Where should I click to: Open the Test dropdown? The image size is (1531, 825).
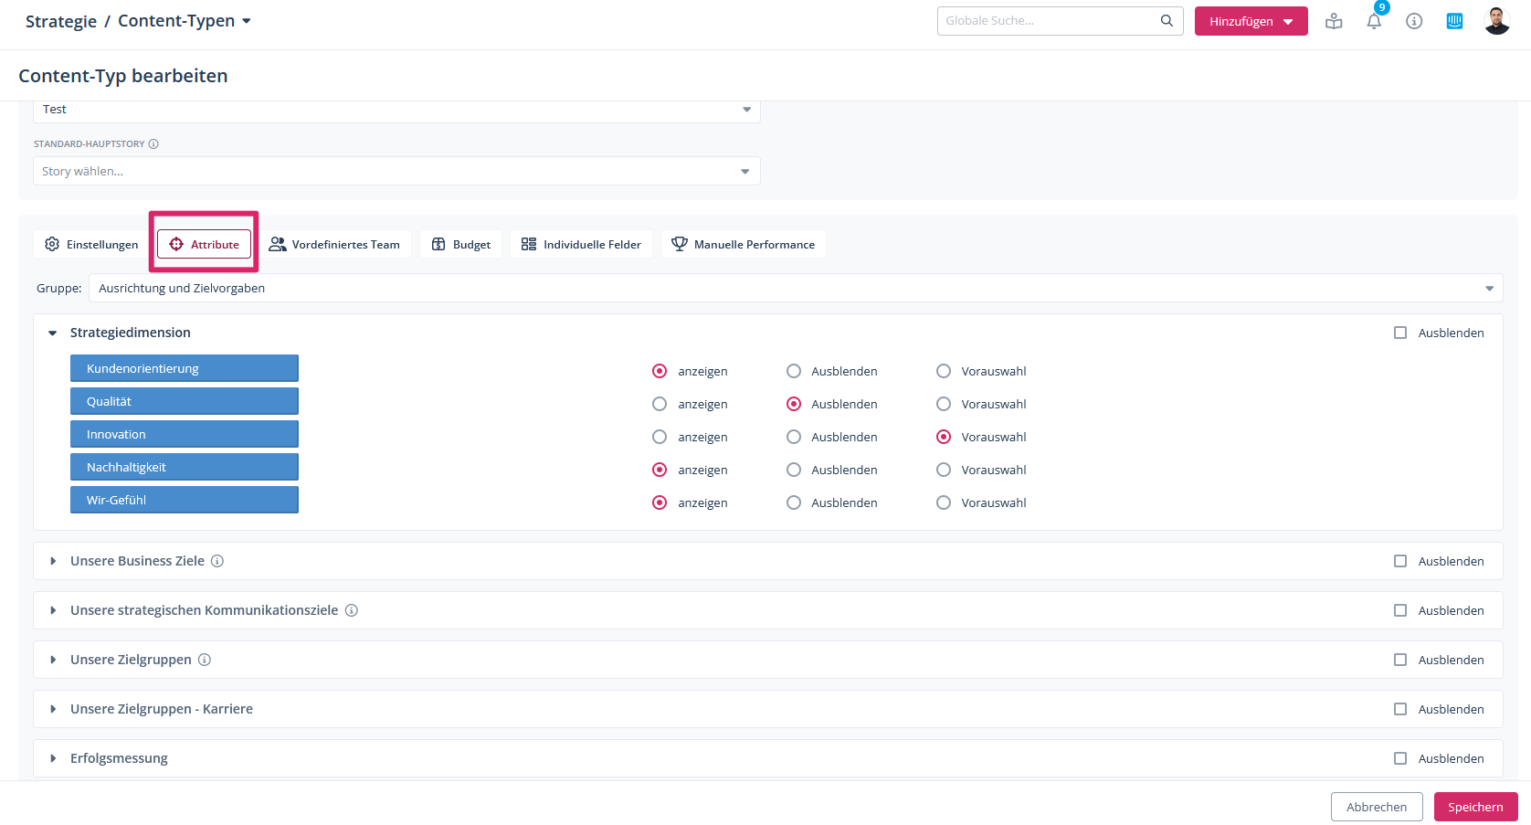coord(396,110)
